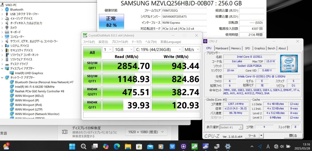Click CPU-Z ツール button

pos(252,136)
